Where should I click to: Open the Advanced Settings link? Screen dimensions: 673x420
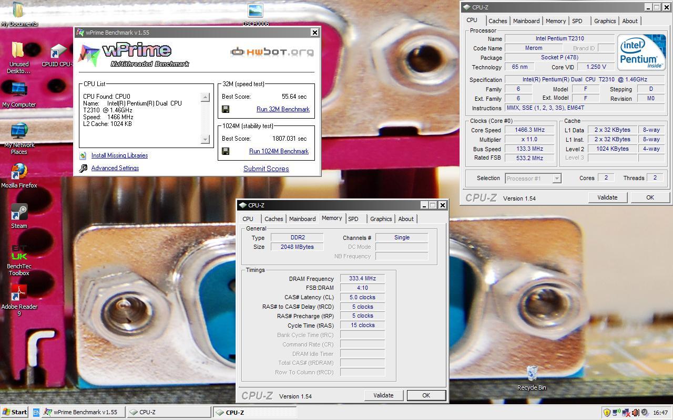click(115, 168)
